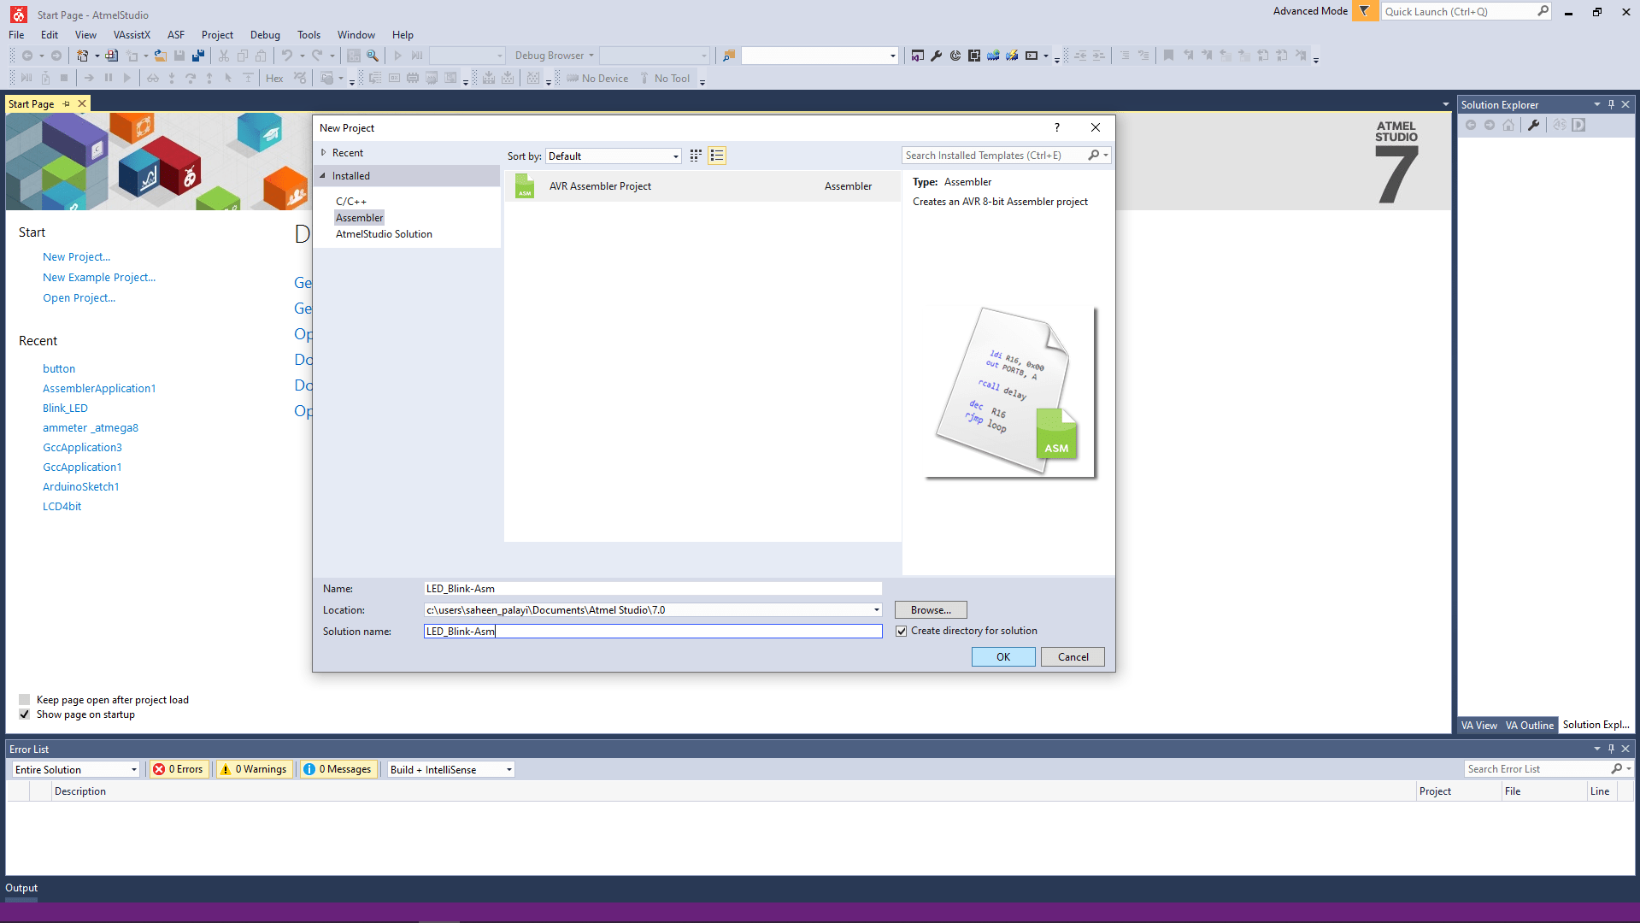Click the Open File toolbar icon
The height and width of the screenshot is (923, 1640).
coord(160,56)
